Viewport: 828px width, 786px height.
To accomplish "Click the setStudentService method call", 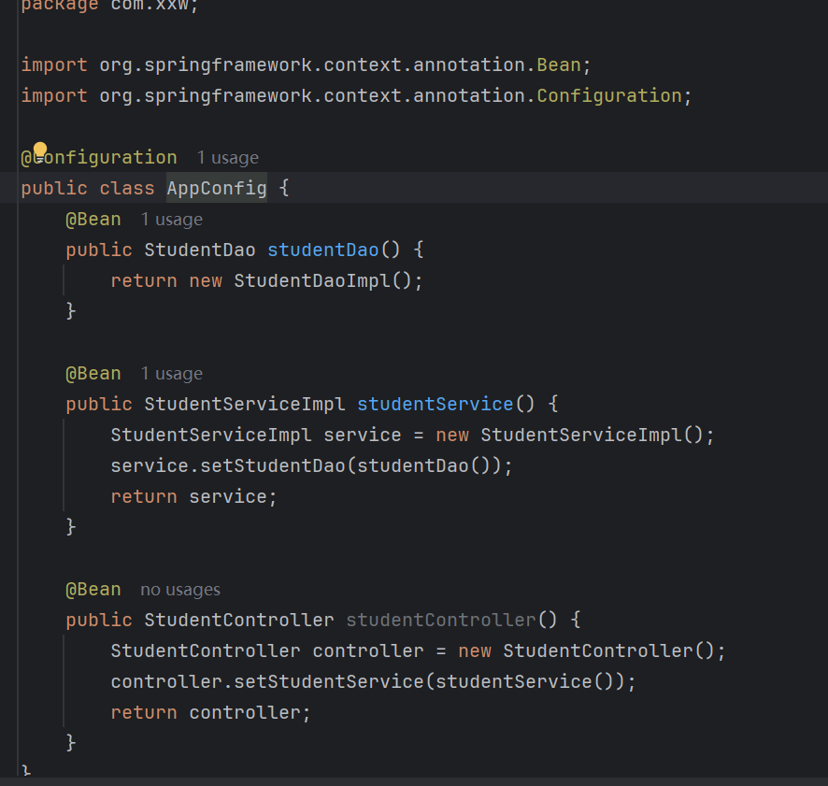I will pyautogui.click(x=328, y=682).
